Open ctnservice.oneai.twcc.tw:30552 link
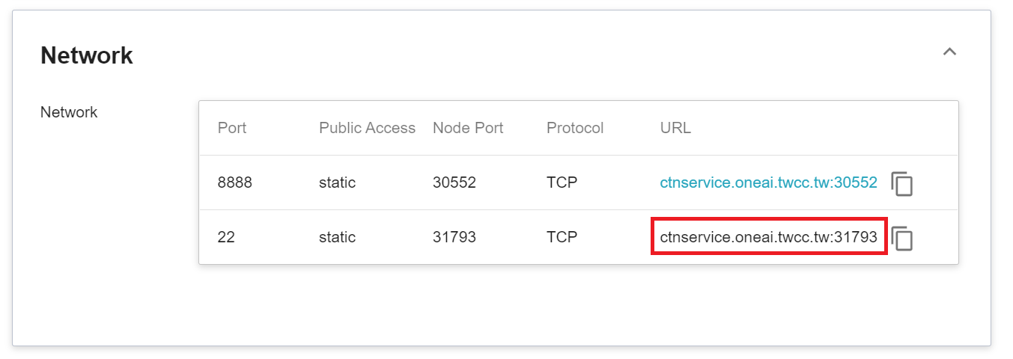This screenshot has width=1013, height=359. pos(768,182)
